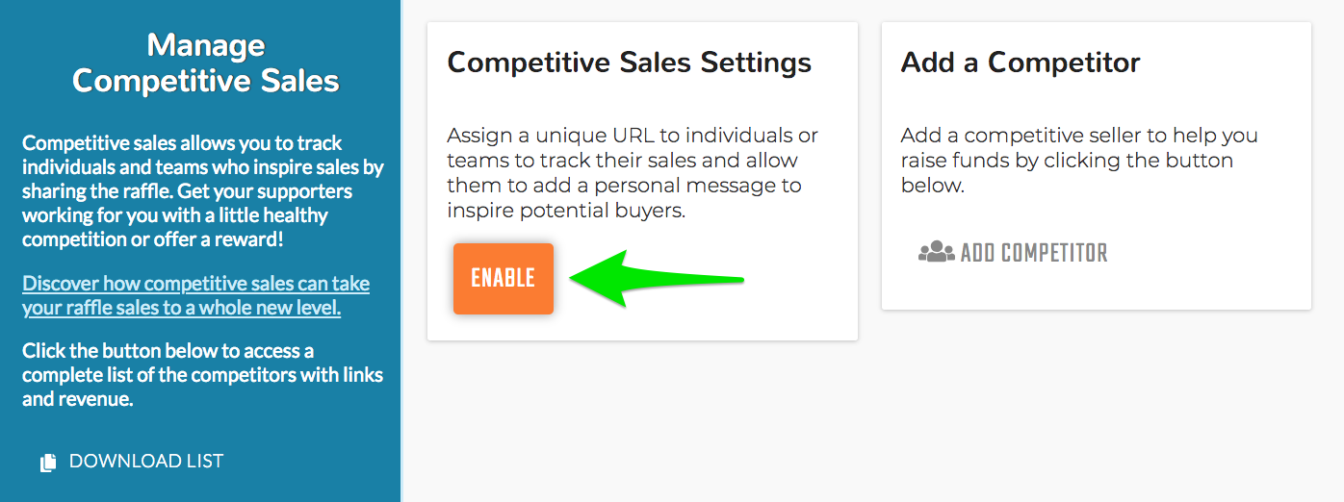Image resolution: width=1344 pixels, height=502 pixels.
Task: Select the 'Competitive Sales Settings' card heading
Action: pos(630,63)
